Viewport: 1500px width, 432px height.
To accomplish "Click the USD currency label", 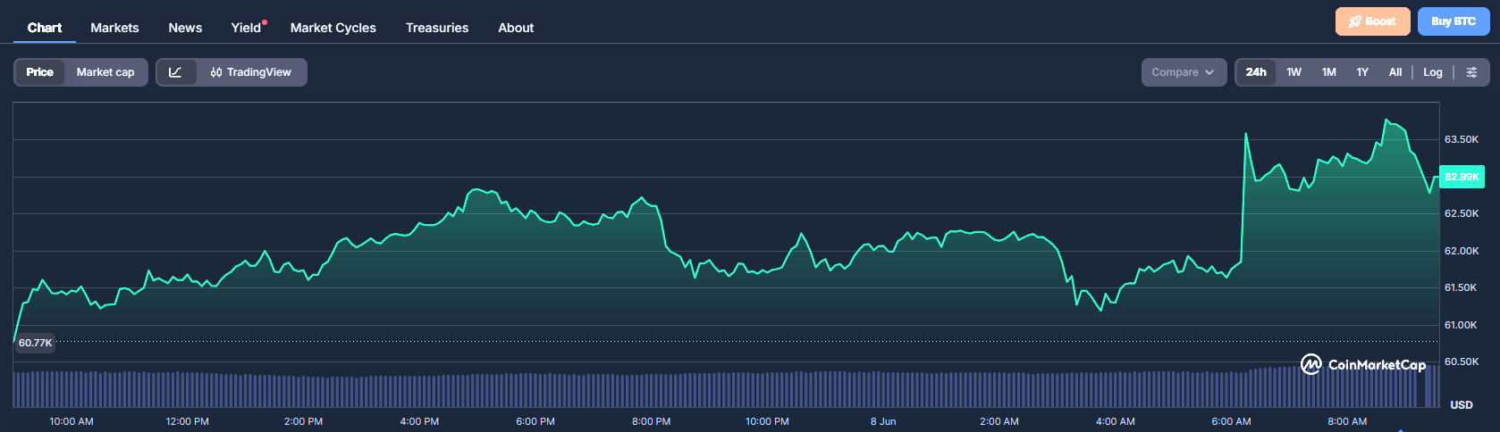I will (x=1462, y=405).
